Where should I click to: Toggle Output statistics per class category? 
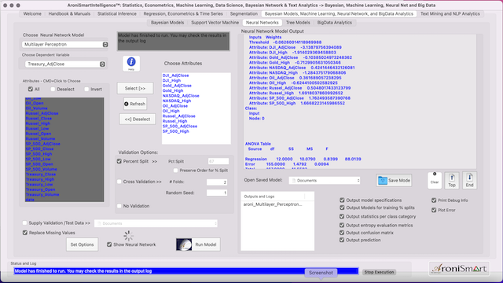[342, 217]
